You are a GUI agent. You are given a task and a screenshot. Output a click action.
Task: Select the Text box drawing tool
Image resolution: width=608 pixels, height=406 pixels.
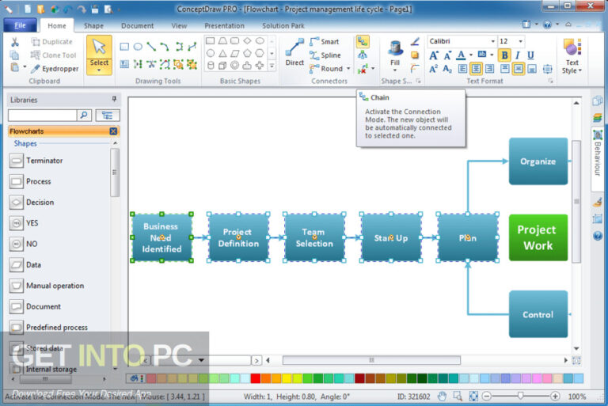pos(124,64)
